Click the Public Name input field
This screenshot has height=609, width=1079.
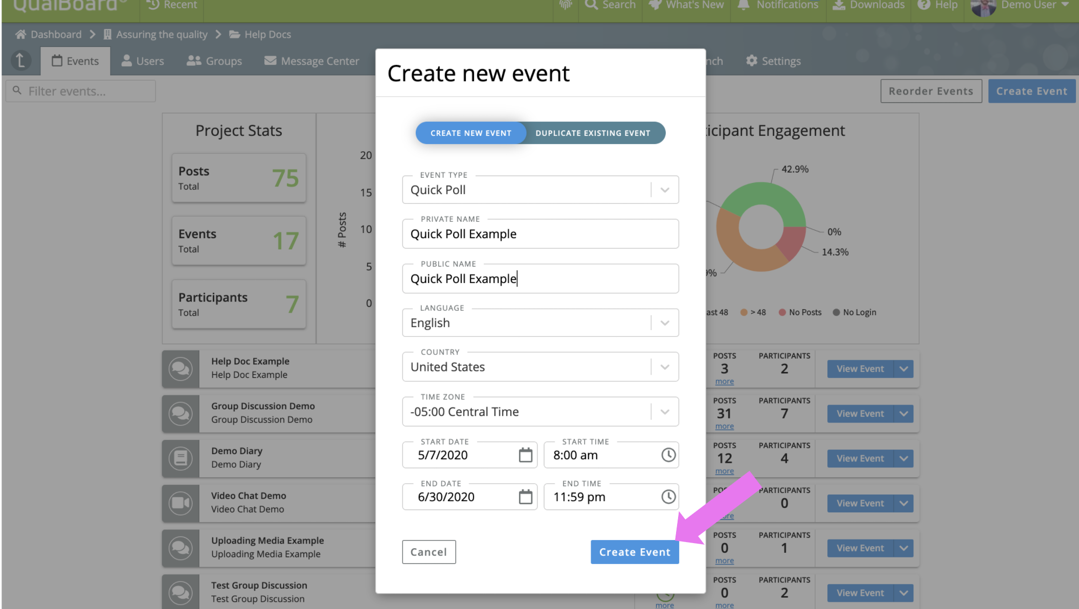(540, 279)
